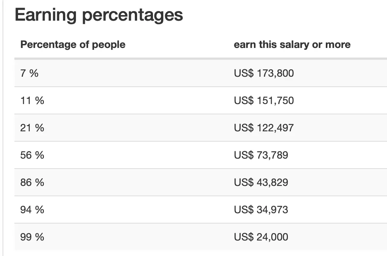This screenshot has width=387, height=256.
Task: Click the US$ 43,829 salary value
Action: click(x=261, y=182)
